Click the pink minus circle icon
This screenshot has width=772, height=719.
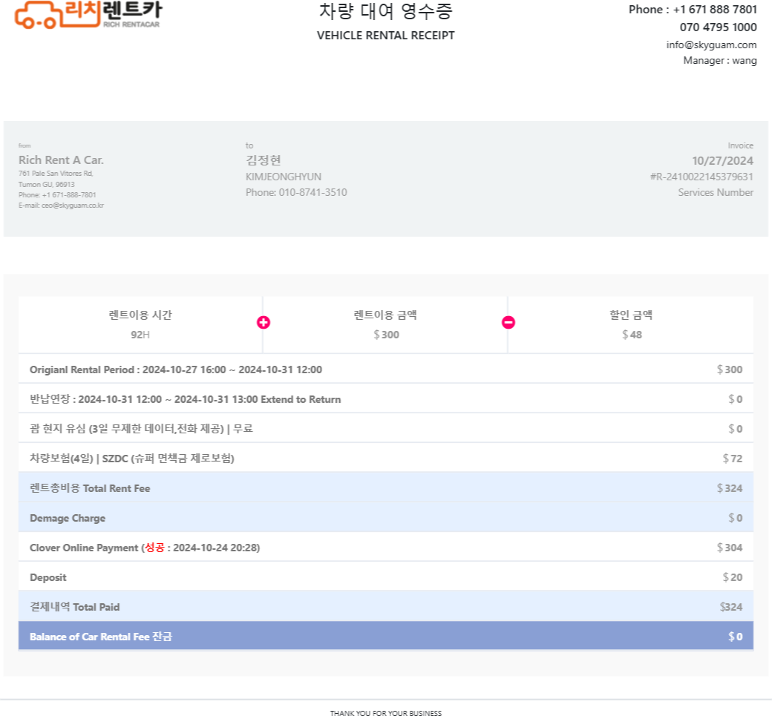[508, 322]
